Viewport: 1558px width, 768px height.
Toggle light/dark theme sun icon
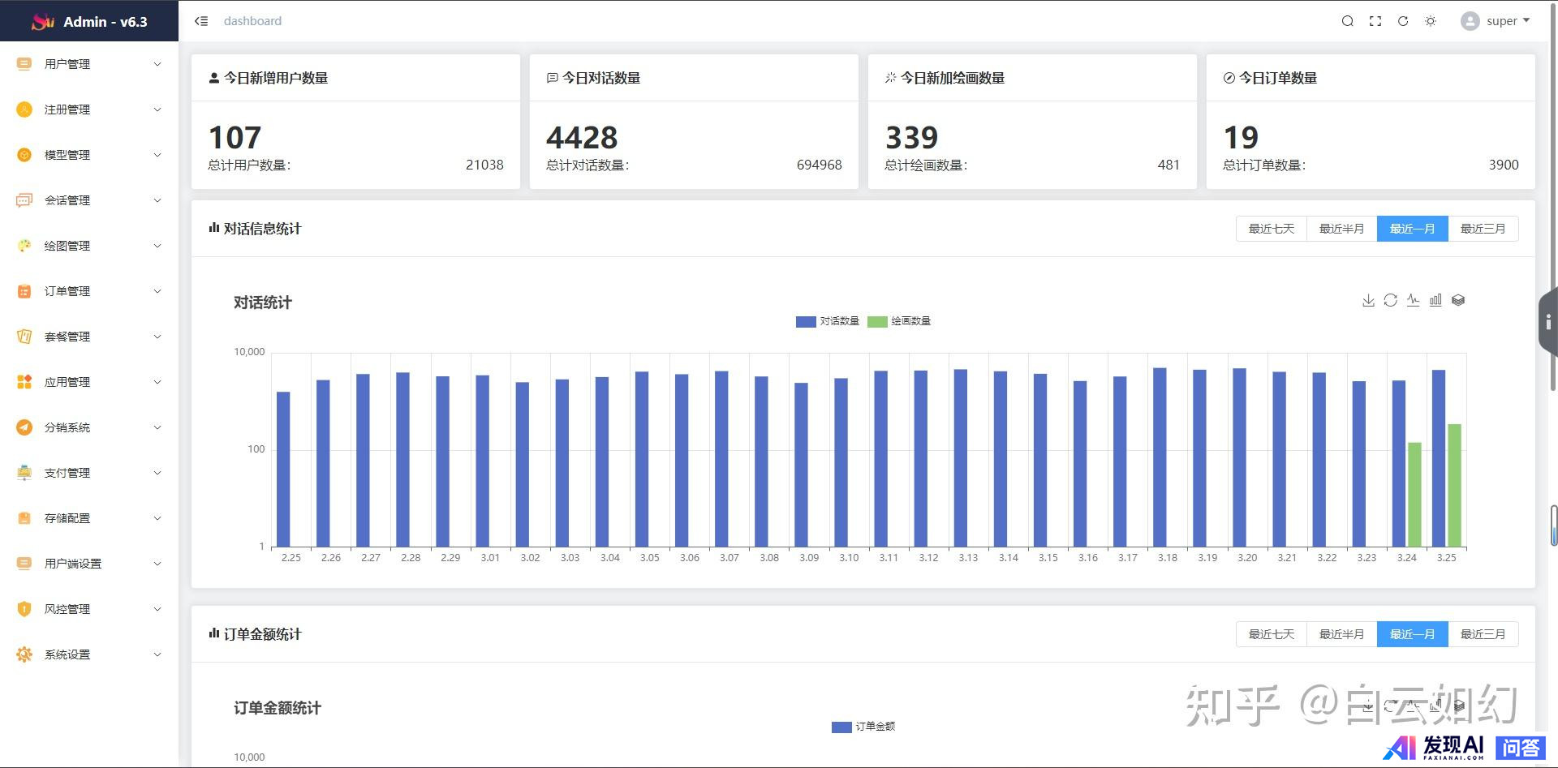tap(1430, 21)
